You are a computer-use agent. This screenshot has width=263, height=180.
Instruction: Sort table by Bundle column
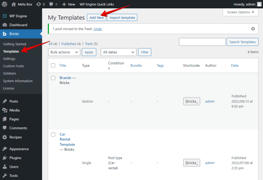click(x=136, y=65)
